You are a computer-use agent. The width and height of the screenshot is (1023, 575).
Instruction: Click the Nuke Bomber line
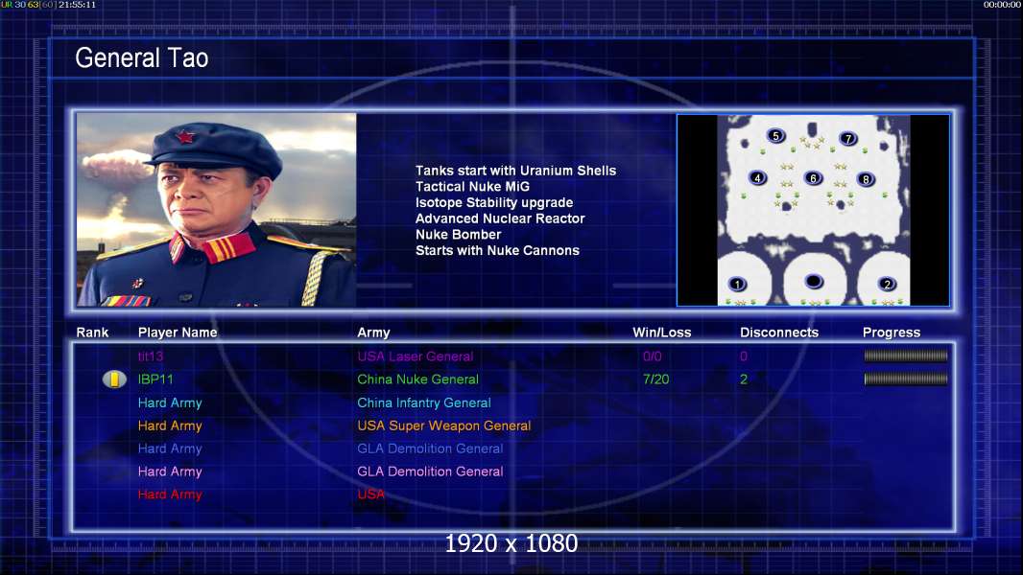[x=458, y=235]
